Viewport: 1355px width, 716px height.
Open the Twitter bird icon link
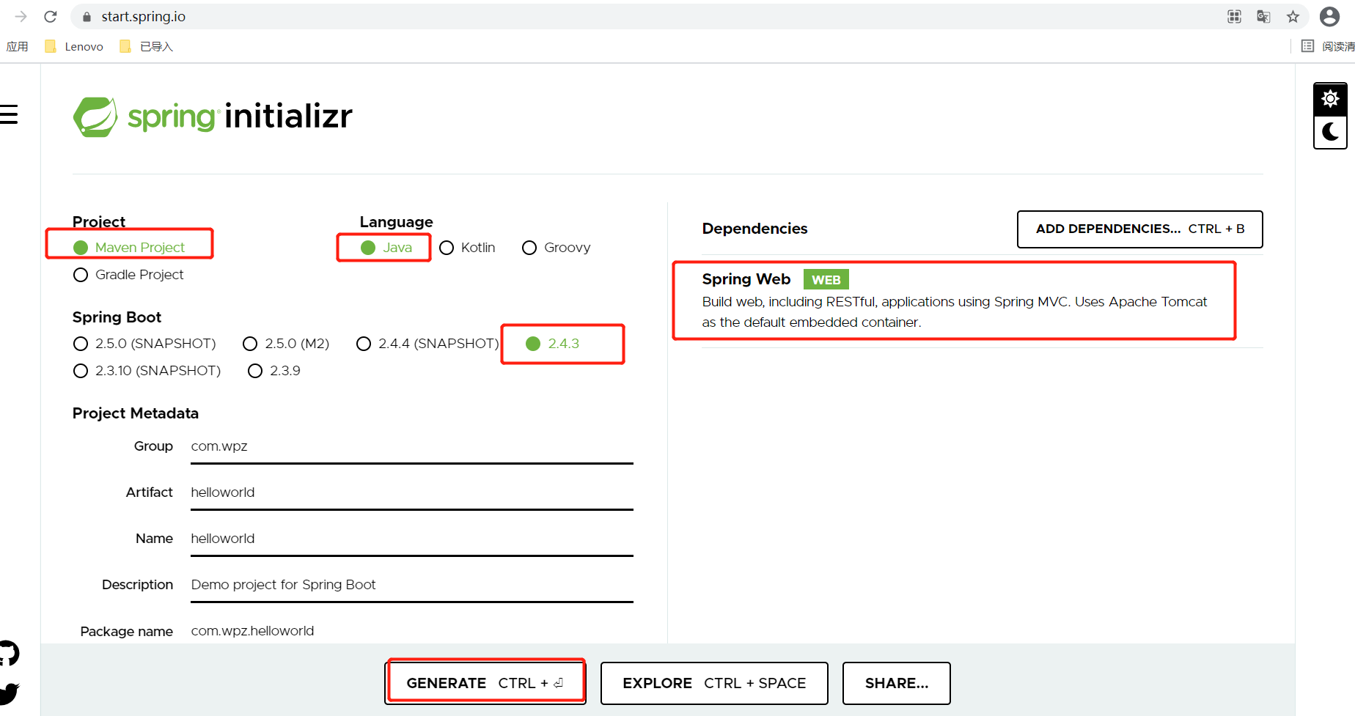point(9,693)
